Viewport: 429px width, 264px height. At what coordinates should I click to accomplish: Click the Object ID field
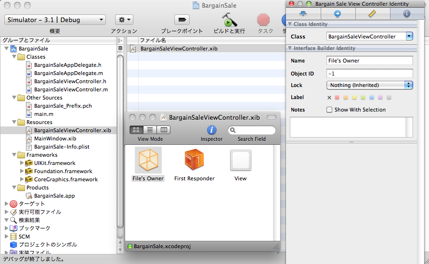pos(370,73)
